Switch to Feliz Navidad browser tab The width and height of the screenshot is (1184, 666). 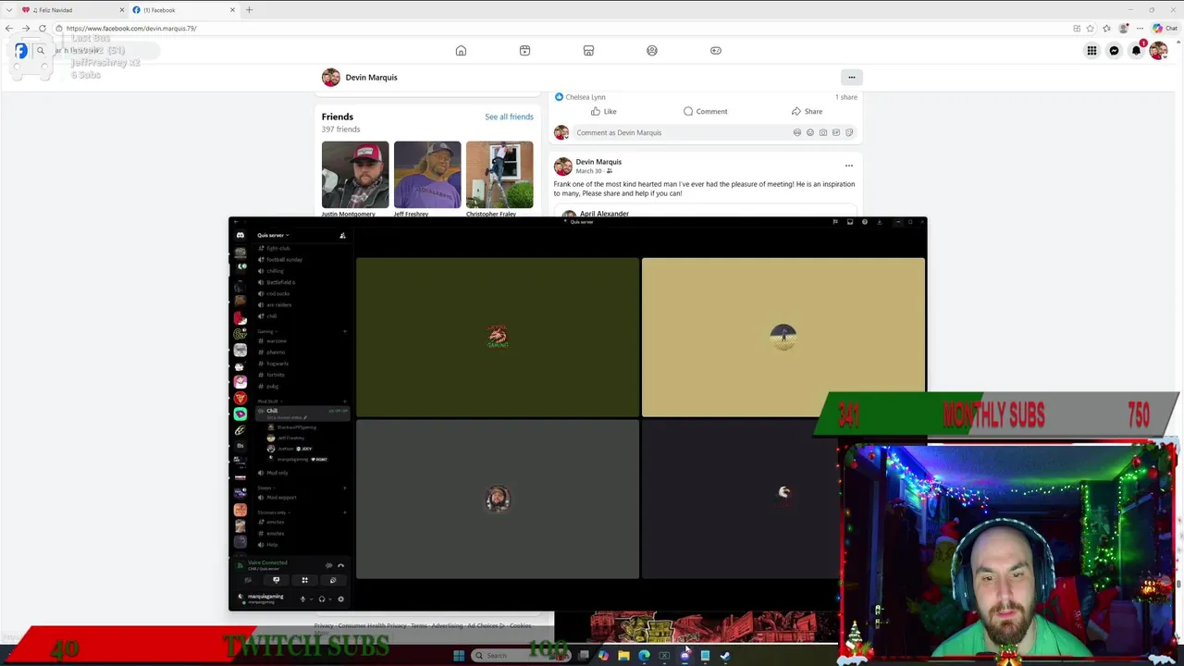point(72,10)
